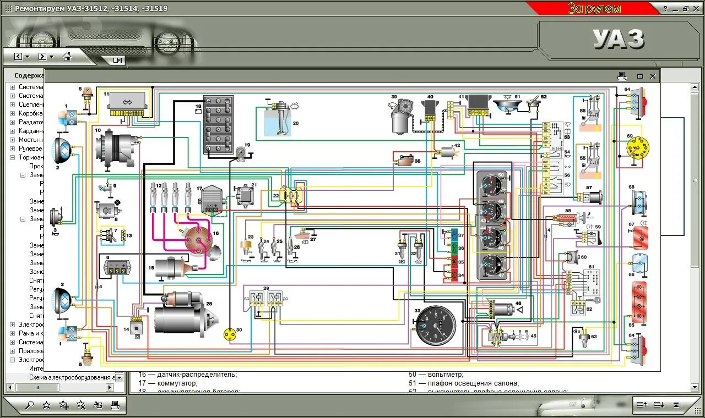Select Сцеплени in the contents tree
The height and width of the screenshot is (418, 705).
click(x=31, y=105)
